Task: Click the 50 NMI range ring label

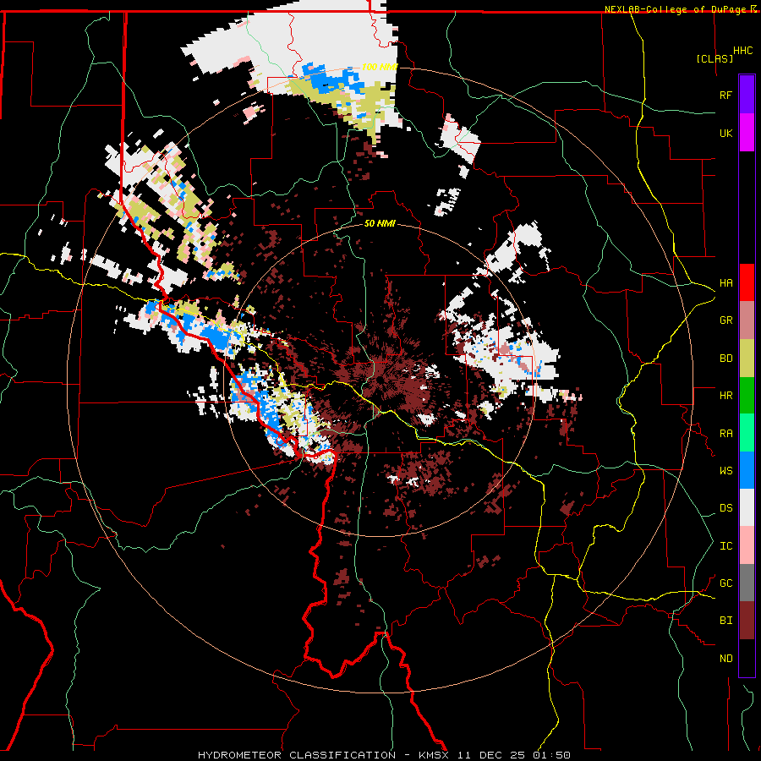Action: 380,224
